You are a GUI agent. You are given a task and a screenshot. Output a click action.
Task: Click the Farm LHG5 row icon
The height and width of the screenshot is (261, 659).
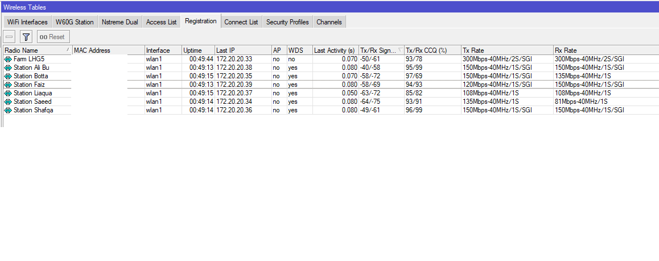8,59
